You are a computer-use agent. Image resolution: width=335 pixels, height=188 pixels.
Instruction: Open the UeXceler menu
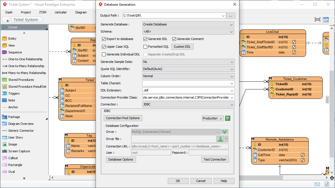[x=61, y=12]
